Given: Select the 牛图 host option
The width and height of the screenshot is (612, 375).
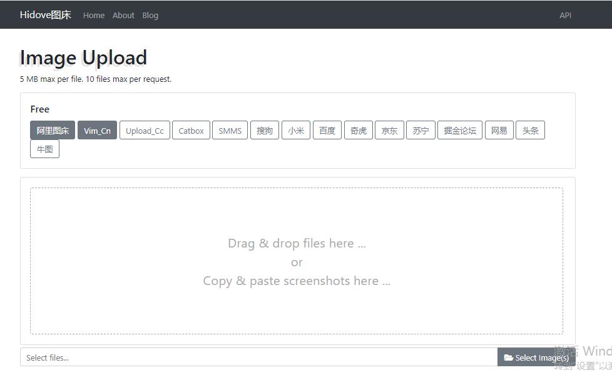Looking at the screenshot, I should [x=44, y=149].
